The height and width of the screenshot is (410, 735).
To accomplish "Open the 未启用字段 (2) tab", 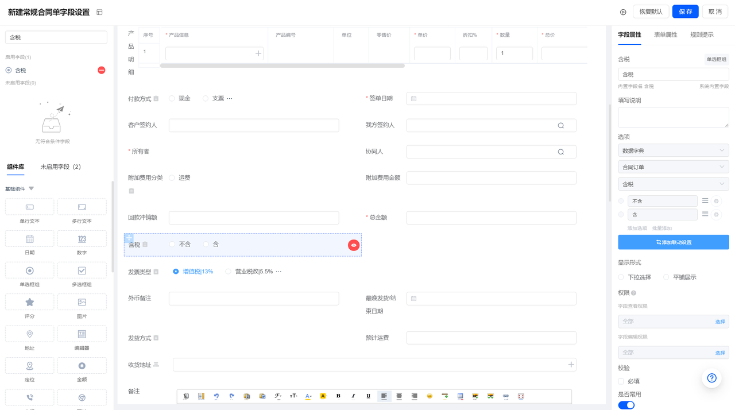I will click(x=61, y=167).
